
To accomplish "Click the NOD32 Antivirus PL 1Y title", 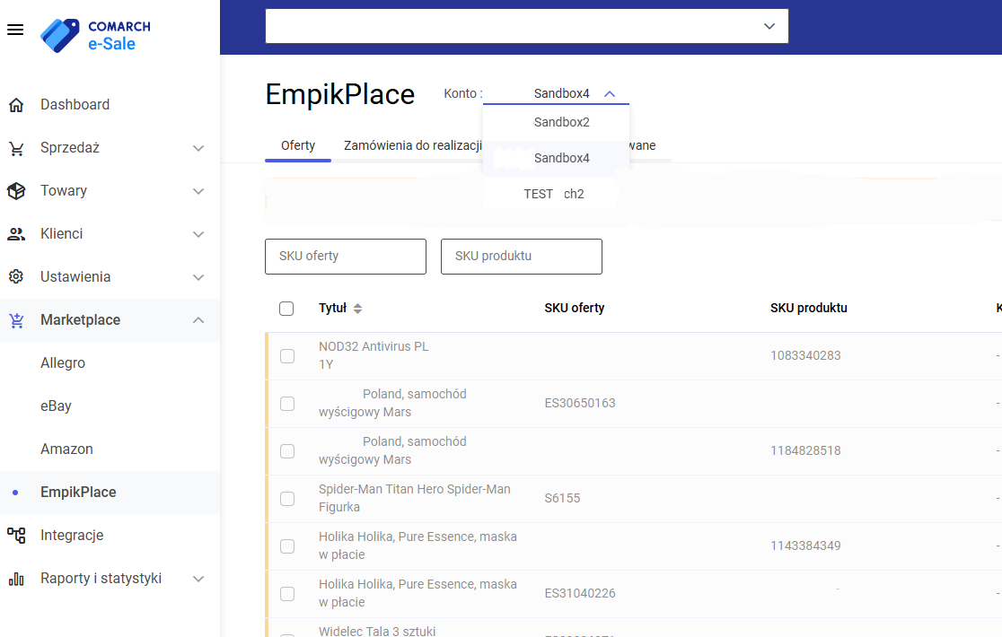I will pos(374,355).
